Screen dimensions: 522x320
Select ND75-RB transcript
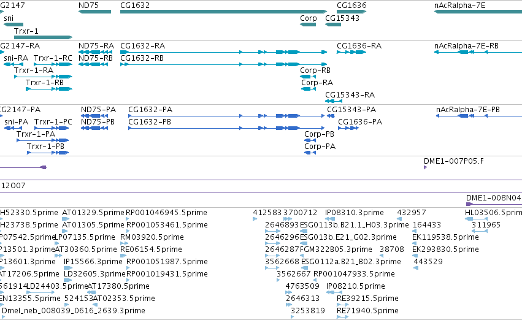[x=93, y=64]
